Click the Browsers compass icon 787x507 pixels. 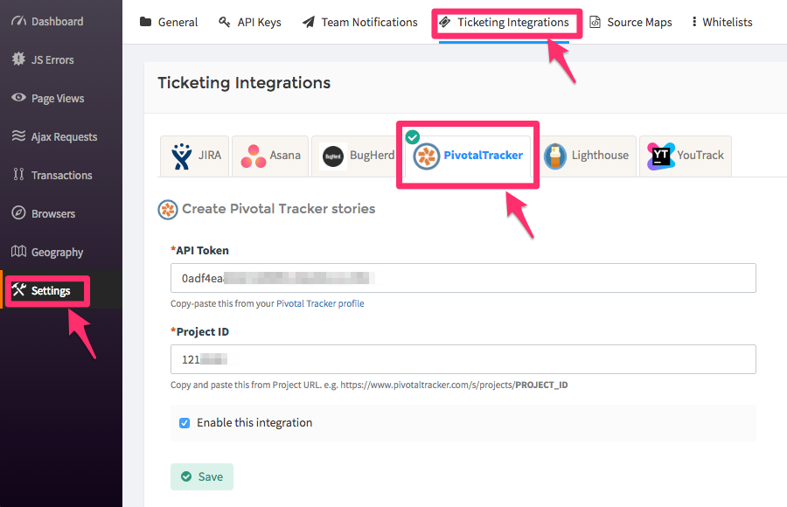[x=18, y=212]
